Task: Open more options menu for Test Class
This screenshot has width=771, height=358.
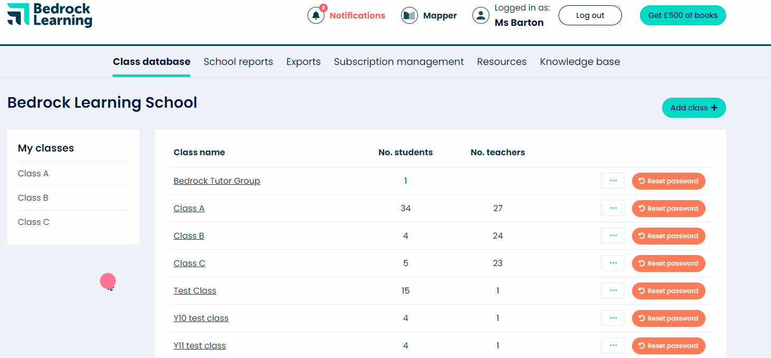Action: point(613,290)
